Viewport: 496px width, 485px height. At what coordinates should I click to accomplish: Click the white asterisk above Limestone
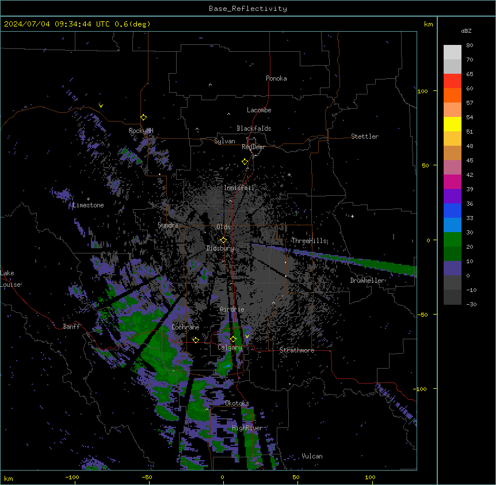[88, 199]
